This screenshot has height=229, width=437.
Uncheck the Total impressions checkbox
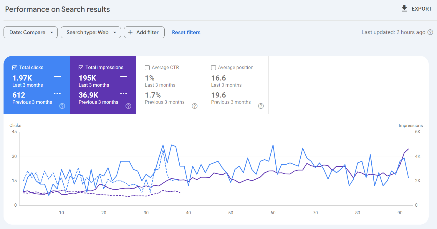(x=81, y=68)
